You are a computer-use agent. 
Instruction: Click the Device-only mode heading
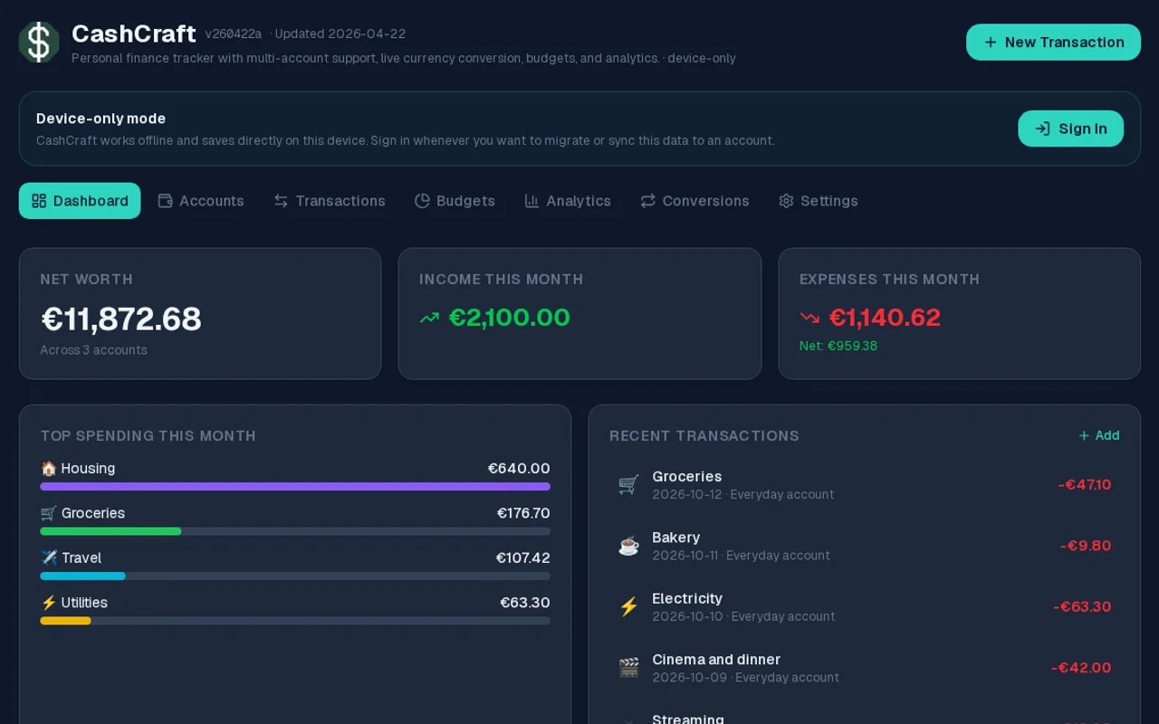[x=101, y=119]
